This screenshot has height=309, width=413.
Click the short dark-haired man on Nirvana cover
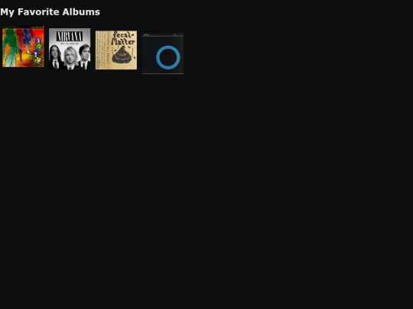(85, 56)
